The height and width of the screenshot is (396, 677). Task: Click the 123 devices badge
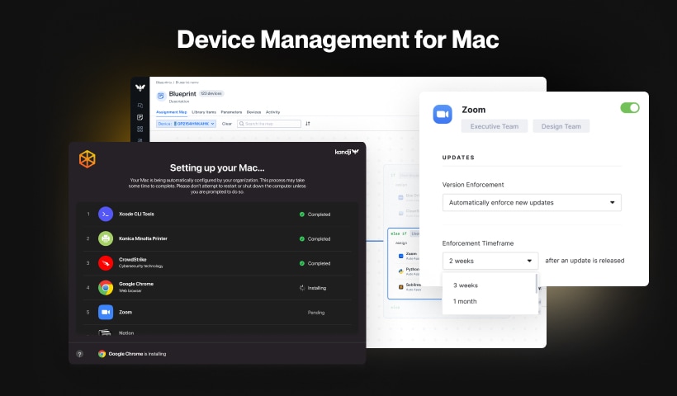(211, 93)
